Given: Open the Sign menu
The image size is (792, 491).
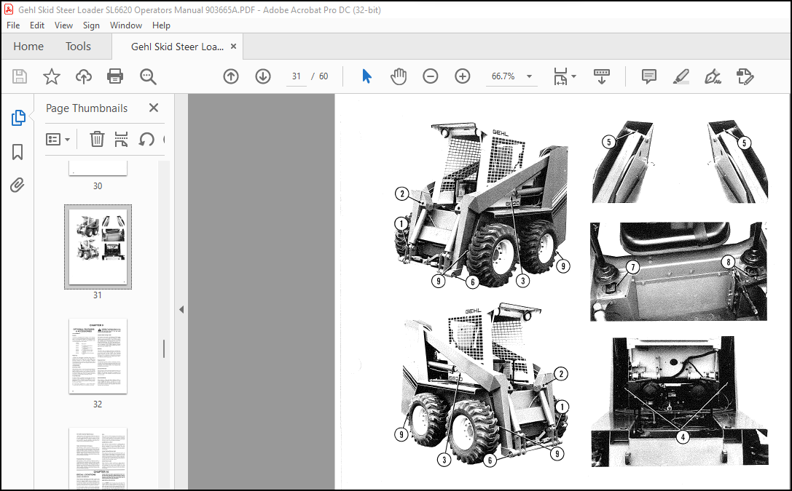Looking at the screenshot, I should tap(91, 25).
